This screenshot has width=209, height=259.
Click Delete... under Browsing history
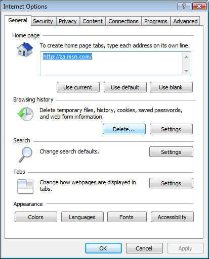point(124,129)
